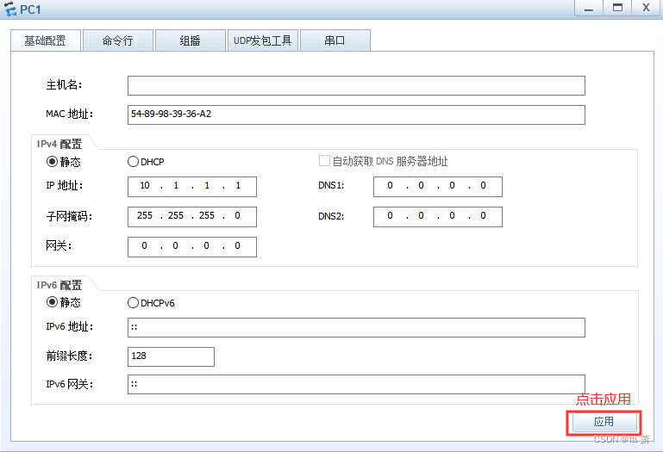Click the IPv6 地址 input field

tap(356, 328)
